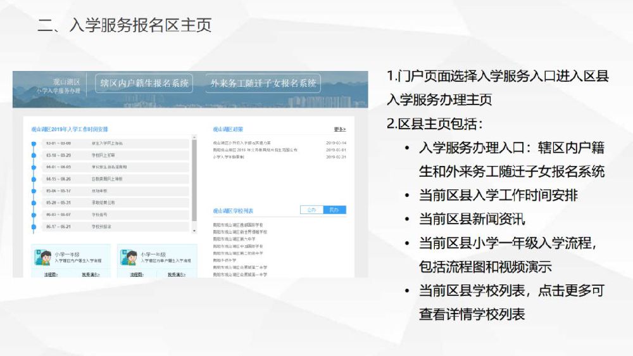This screenshot has width=633, height=356.
Task: Click bullet 当前区县学校列表，点击更多可
Action: [x=512, y=291]
